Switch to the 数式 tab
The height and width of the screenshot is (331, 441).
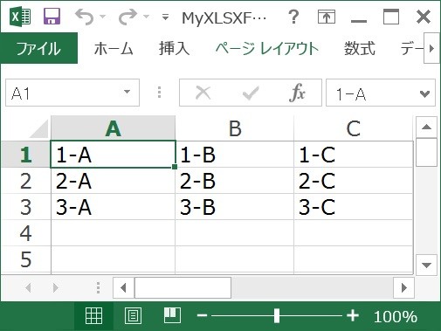(360, 48)
